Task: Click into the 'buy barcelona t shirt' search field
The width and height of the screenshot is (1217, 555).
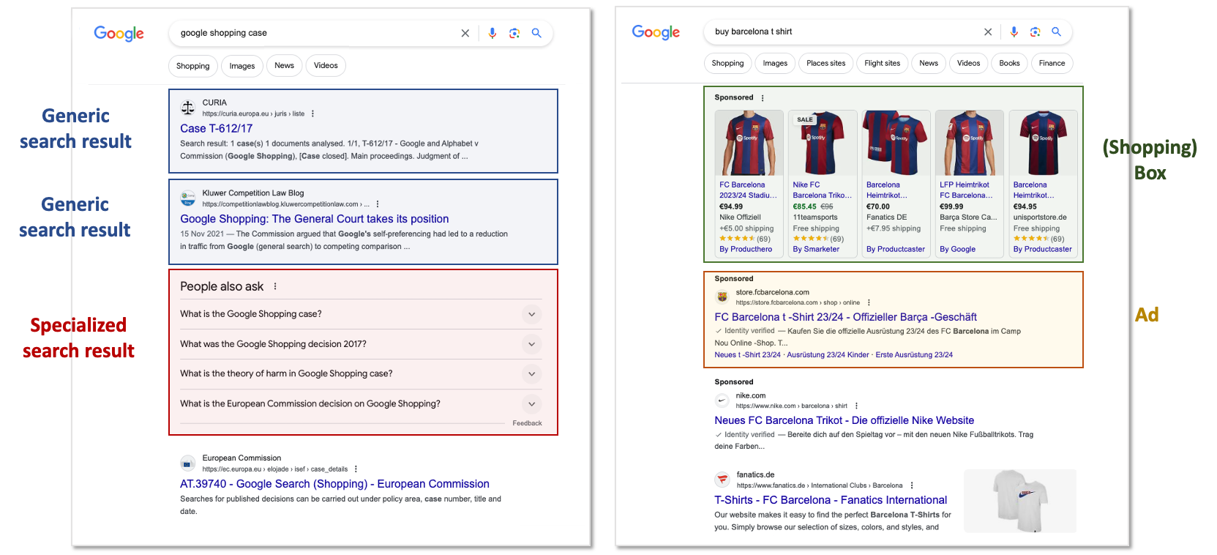Action: pos(842,31)
